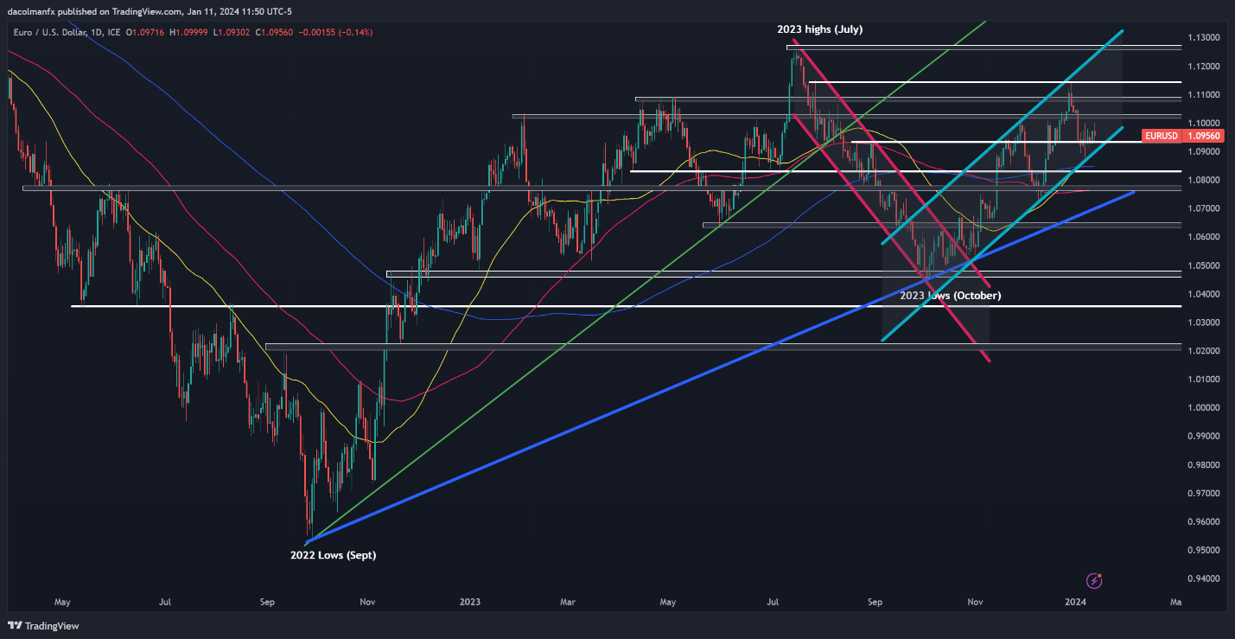Click the 2023 label on the time axis

click(x=469, y=601)
